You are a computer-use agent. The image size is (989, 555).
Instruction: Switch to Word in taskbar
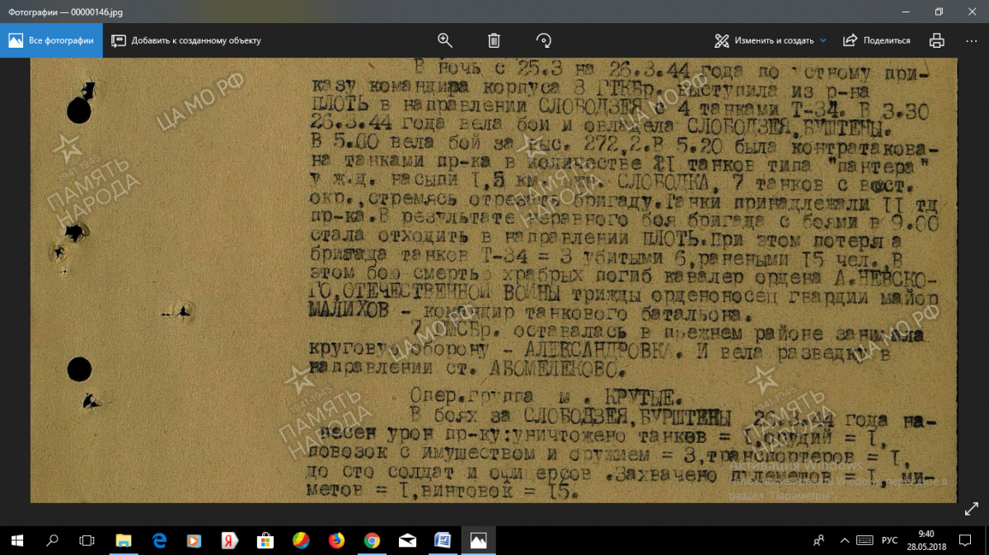(x=443, y=540)
